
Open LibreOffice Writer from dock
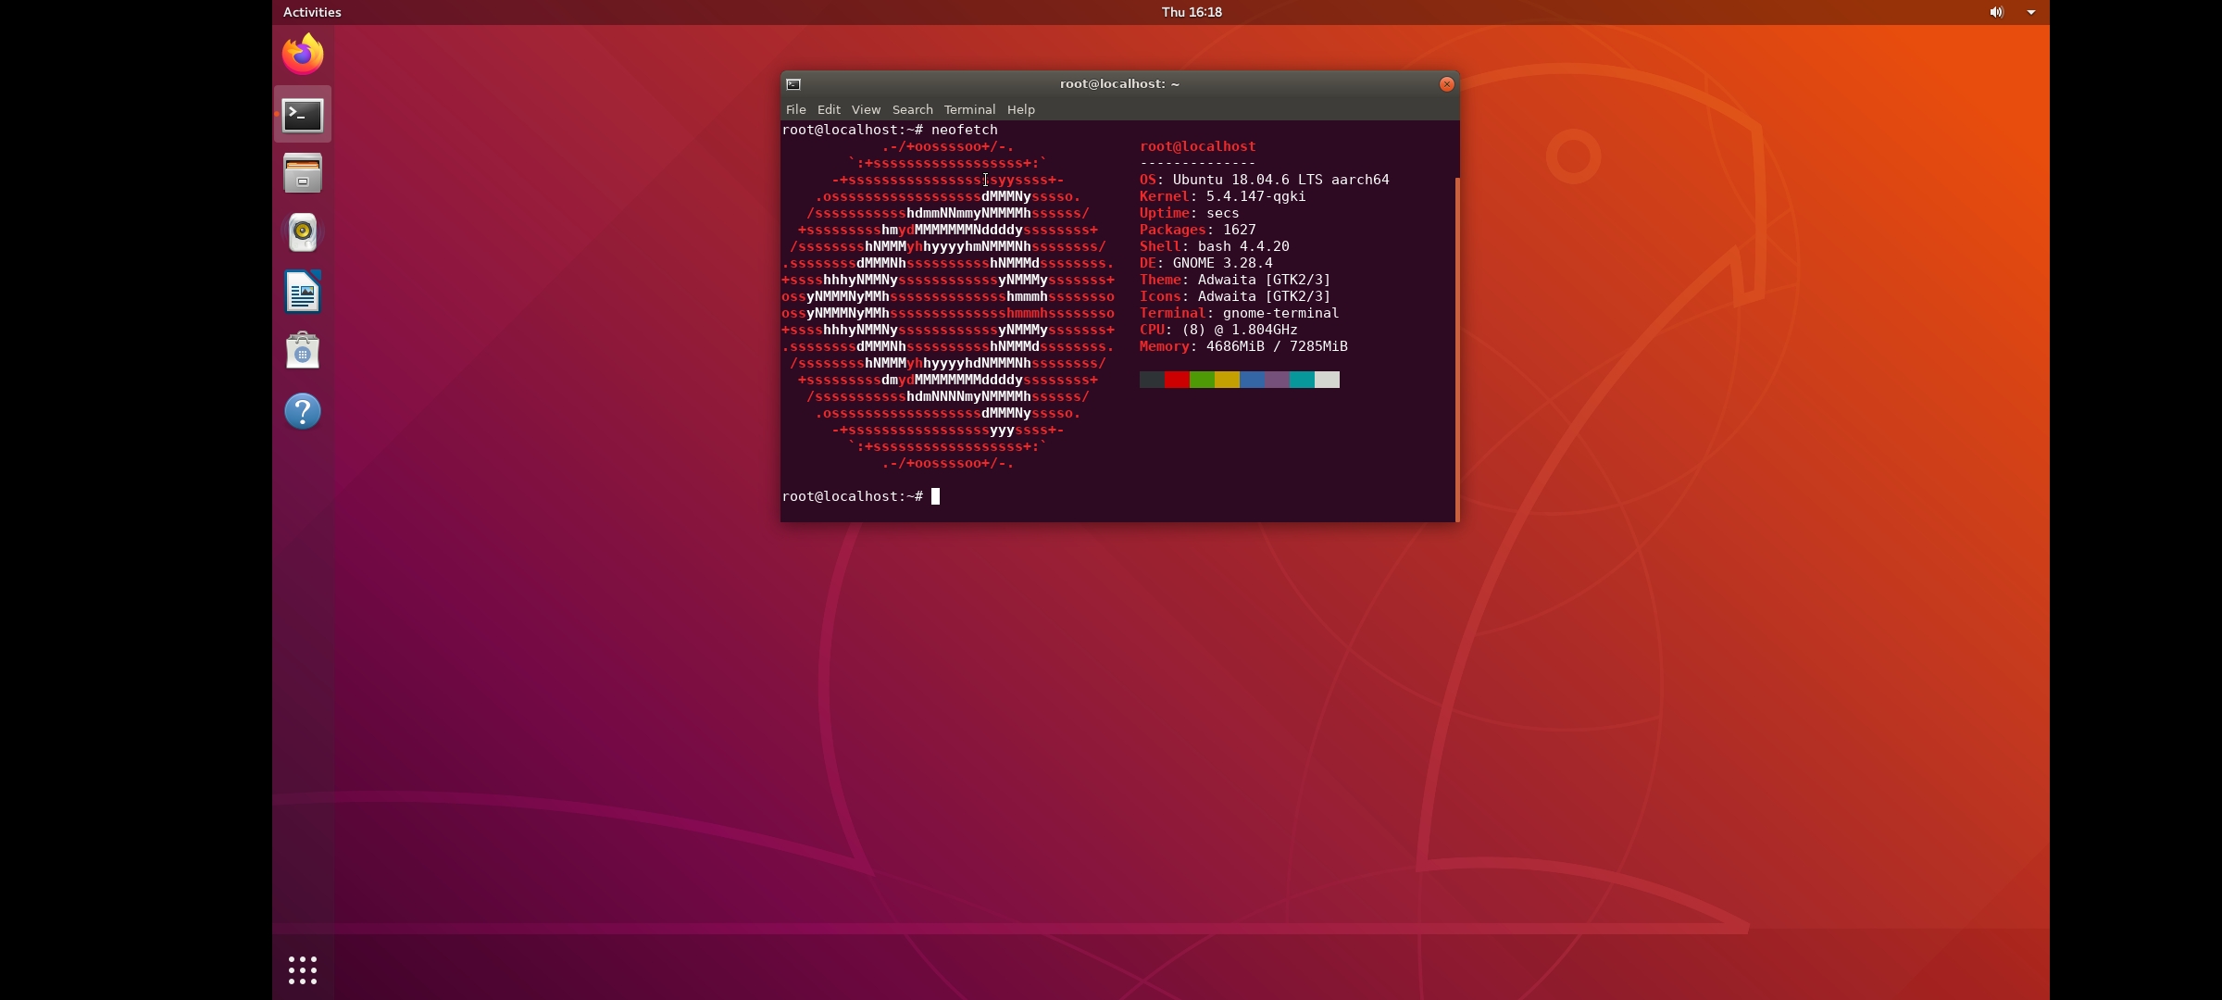pos(303,293)
